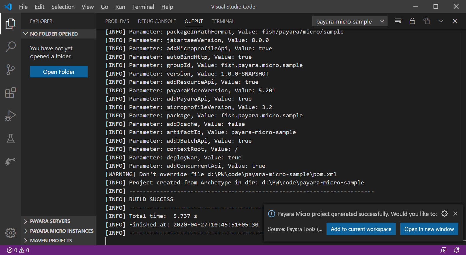Open the Edit menu
The height and width of the screenshot is (255, 466).
pos(40,7)
